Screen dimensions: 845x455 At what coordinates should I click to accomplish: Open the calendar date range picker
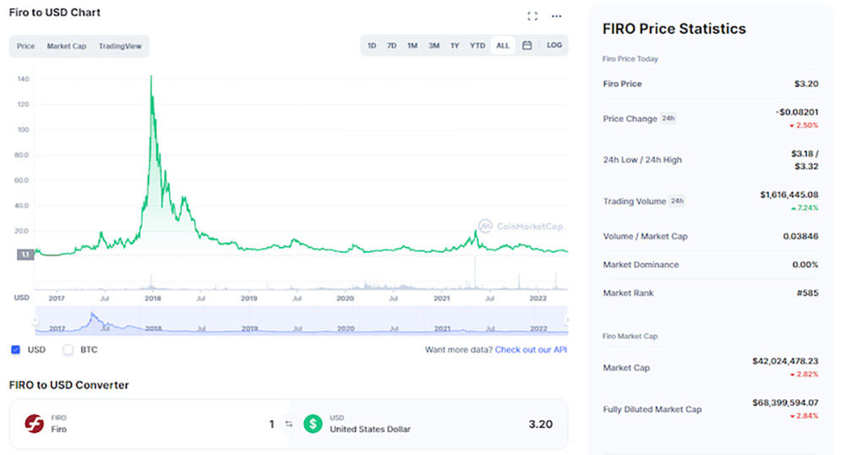527,46
